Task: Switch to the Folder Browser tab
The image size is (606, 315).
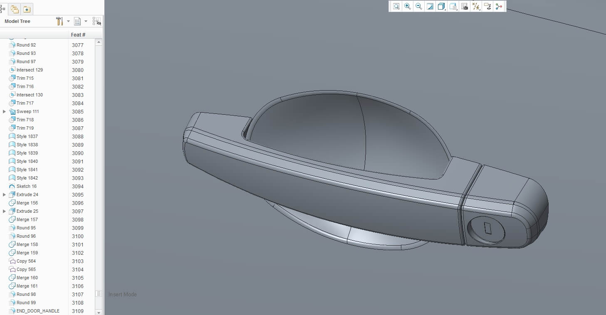Action: click(15, 9)
